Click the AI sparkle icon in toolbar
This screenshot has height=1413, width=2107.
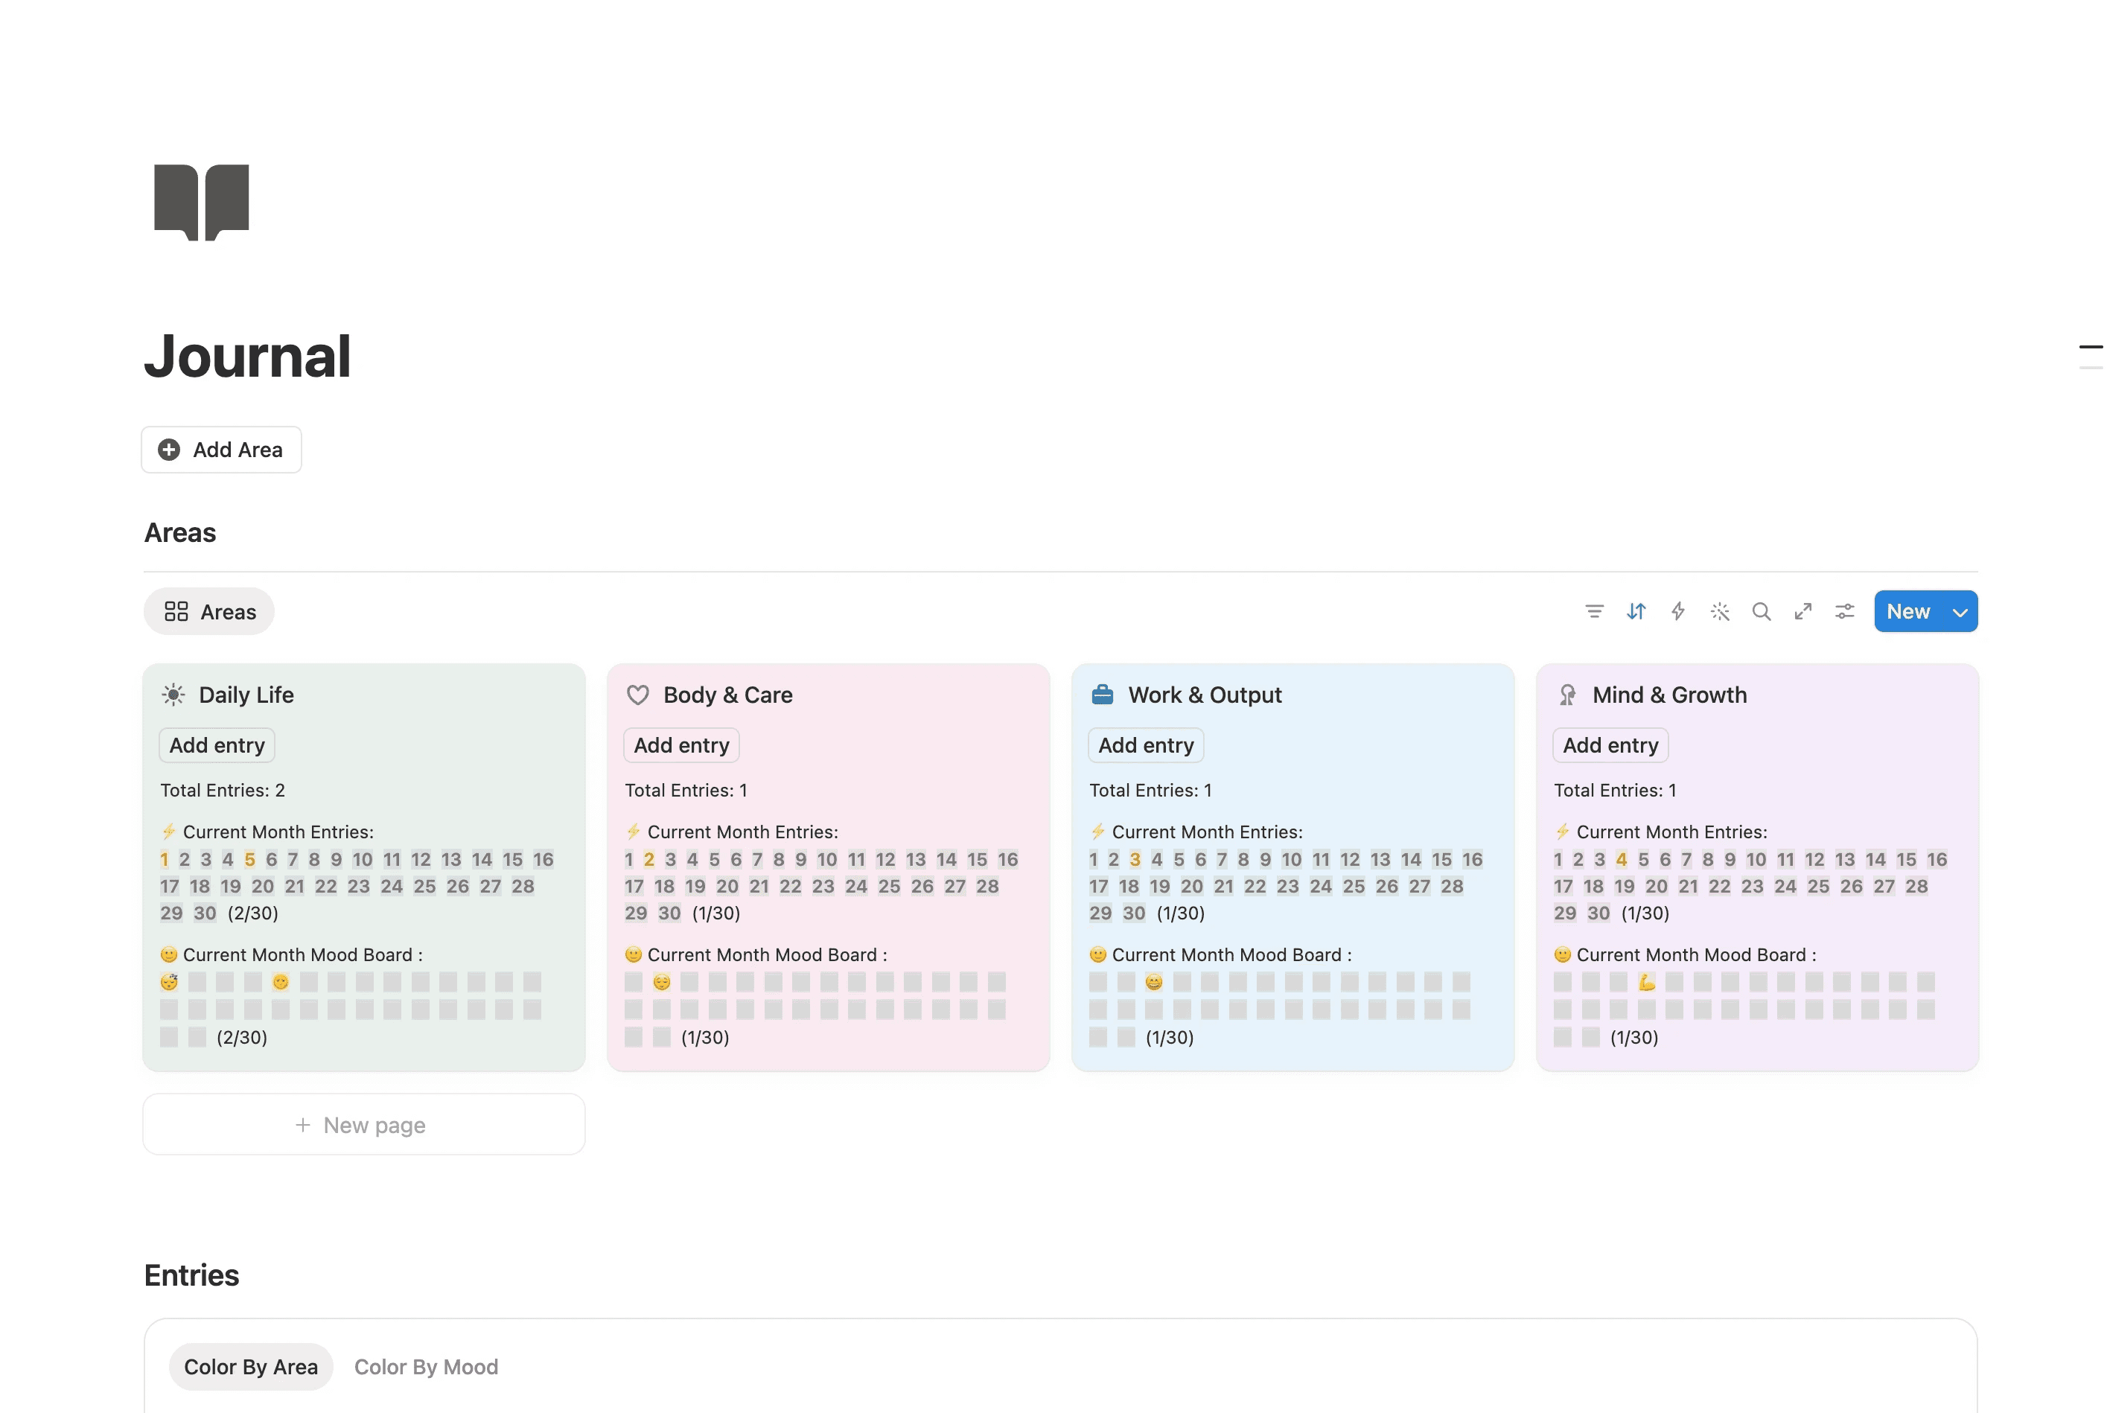tap(1720, 612)
